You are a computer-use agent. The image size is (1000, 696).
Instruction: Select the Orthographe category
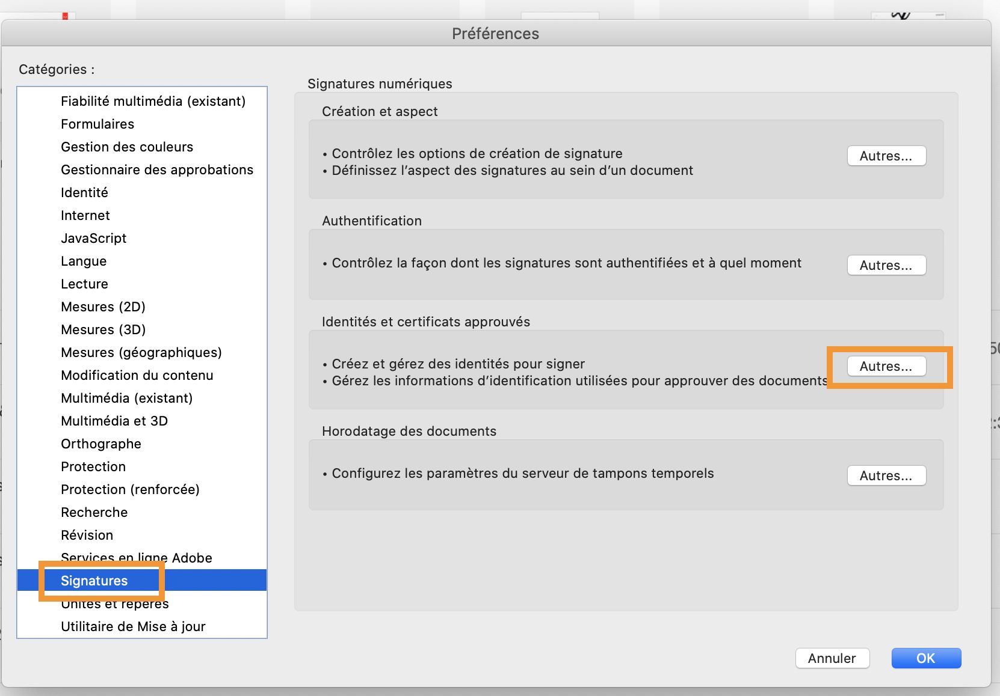(100, 444)
